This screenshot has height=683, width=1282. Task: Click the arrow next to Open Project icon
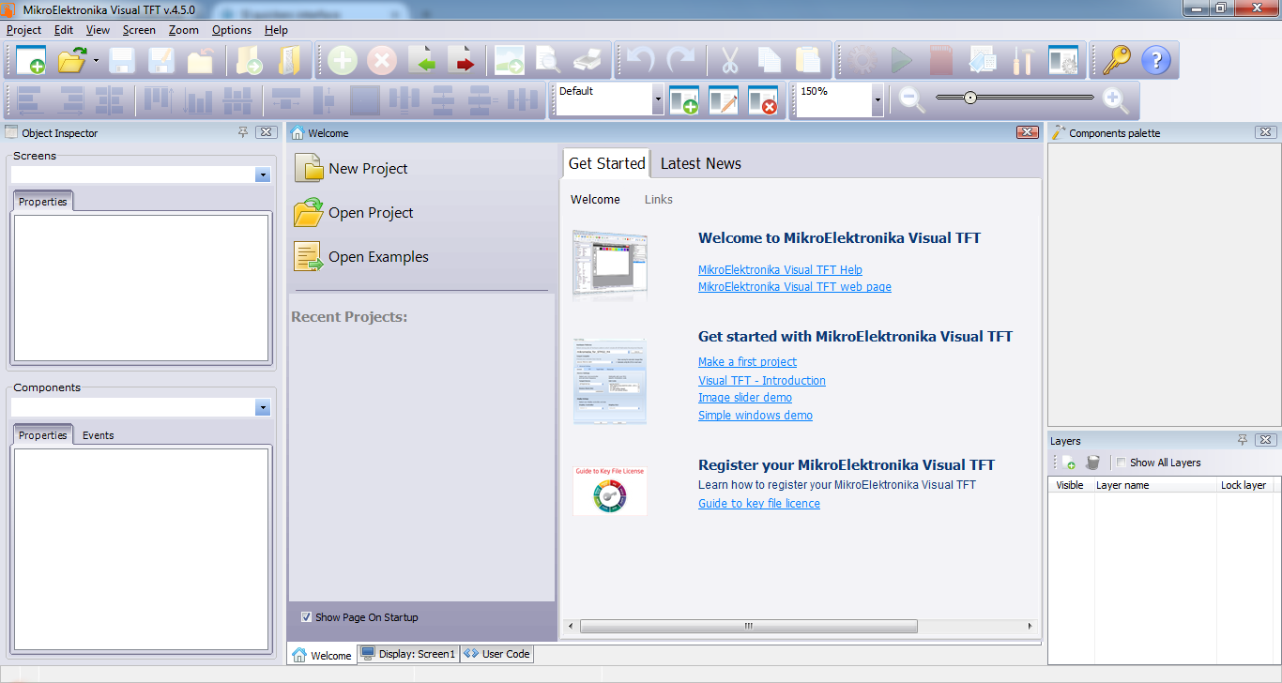click(96, 61)
